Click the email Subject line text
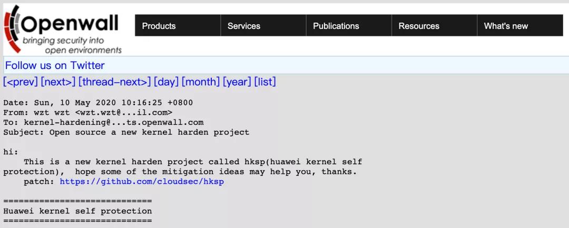The image size is (569, 228). (126, 132)
